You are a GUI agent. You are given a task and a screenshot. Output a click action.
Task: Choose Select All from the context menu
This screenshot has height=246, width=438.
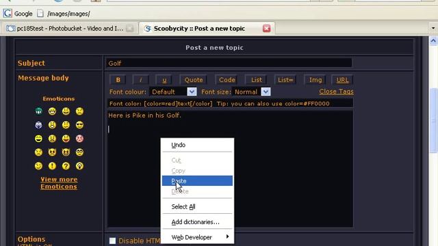[197, 206]
